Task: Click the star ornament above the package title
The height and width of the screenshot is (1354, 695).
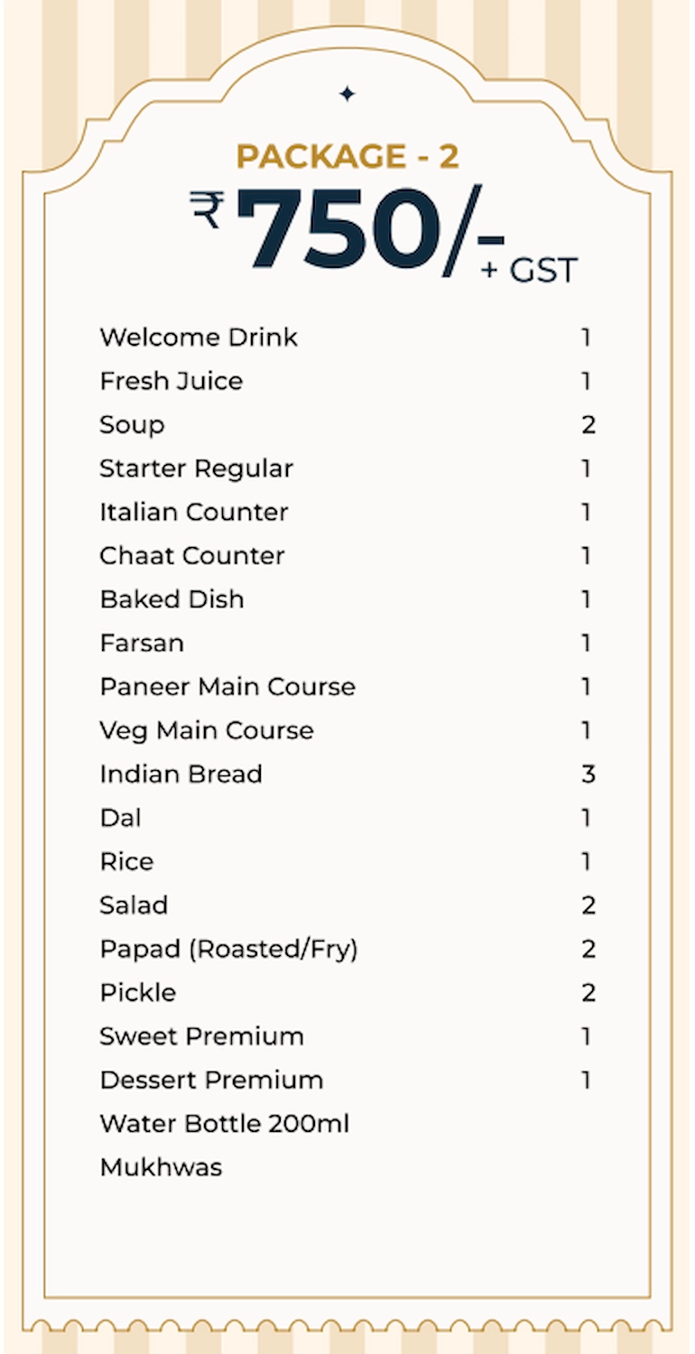Action: tap(347, 94)
